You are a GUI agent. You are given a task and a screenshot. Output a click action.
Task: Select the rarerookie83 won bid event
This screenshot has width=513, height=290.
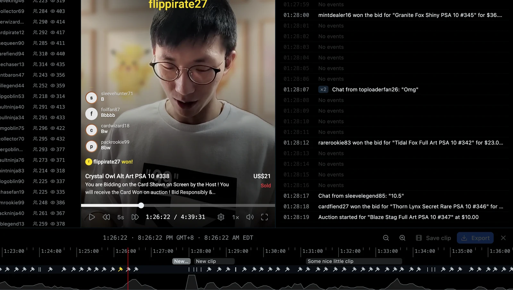click(x=394, y=143)
